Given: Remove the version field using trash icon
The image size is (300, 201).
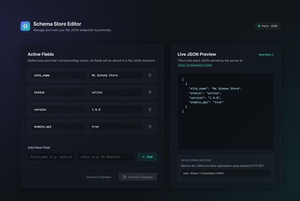Looking at the screenshot, I should [x=150, y=110].
